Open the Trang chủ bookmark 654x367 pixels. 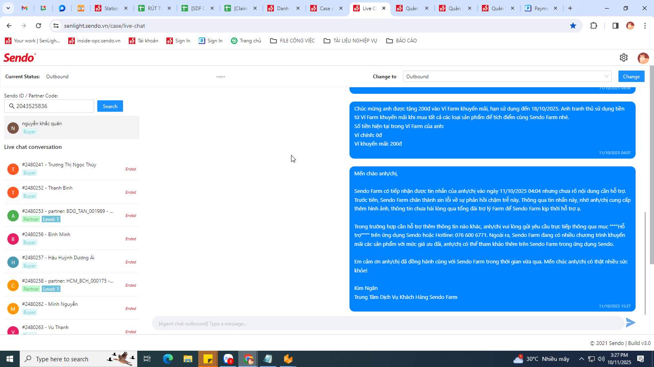point(246,41)
